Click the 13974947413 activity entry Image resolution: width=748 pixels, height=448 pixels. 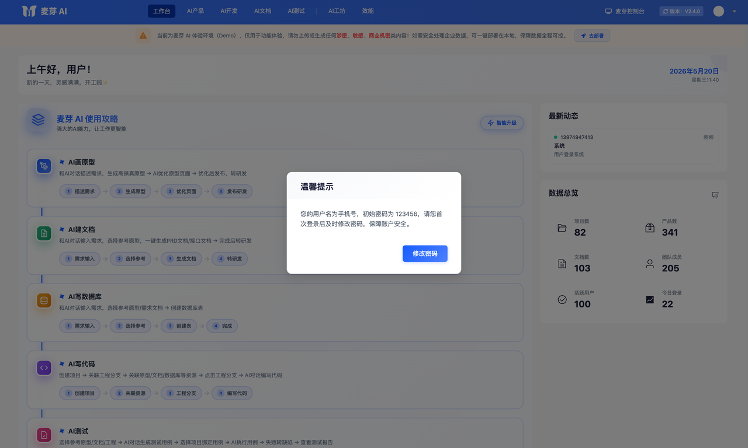633,146
